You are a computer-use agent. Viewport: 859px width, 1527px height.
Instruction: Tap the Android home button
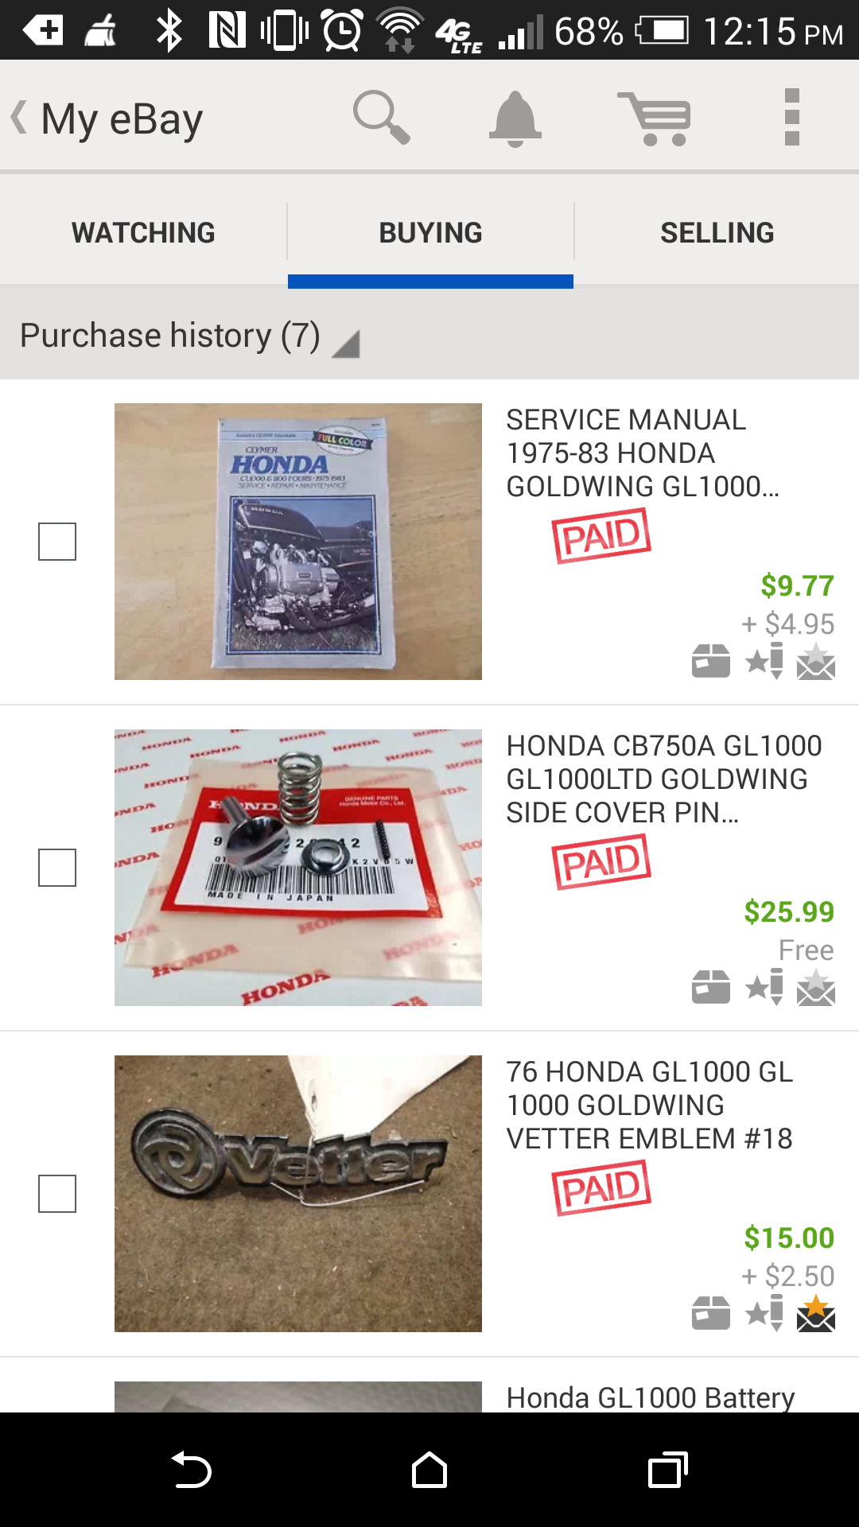coord(429,1470)
